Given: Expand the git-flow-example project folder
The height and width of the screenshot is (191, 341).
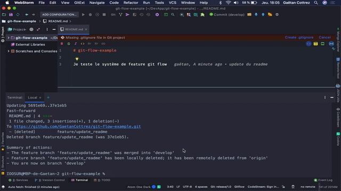Looking at the screenshot, I should (x=9, y=38).
